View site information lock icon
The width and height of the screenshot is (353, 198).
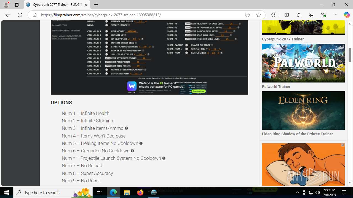click(x=34, y=15)
